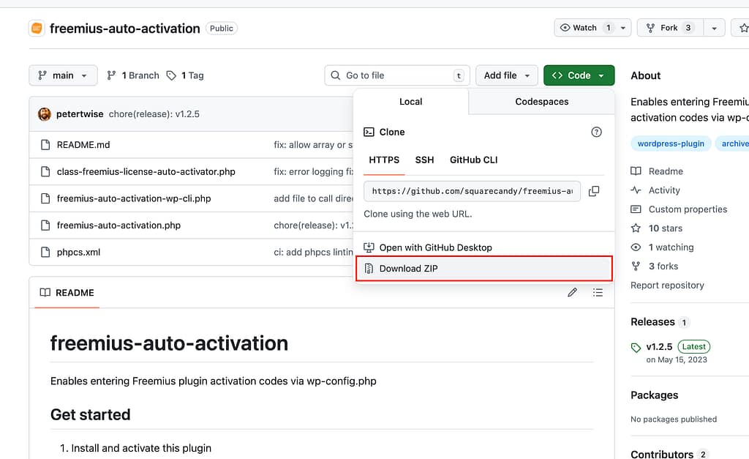Open the README outline list icon
The width and height of the screenshot is (749, 459).
[598, 292]
